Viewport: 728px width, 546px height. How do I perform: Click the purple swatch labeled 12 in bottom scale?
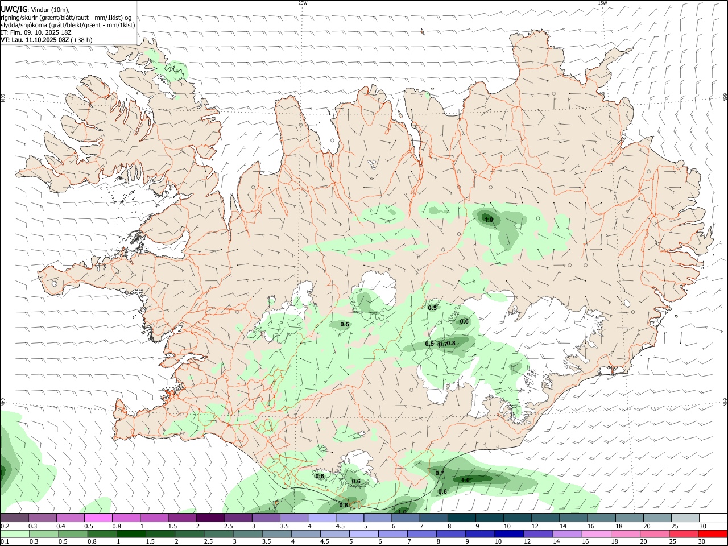click(x=538, y=533)
